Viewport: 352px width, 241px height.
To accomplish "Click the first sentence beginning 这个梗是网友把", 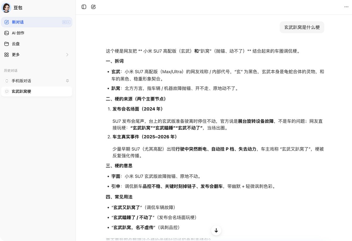I will click(x=203, y=51).
